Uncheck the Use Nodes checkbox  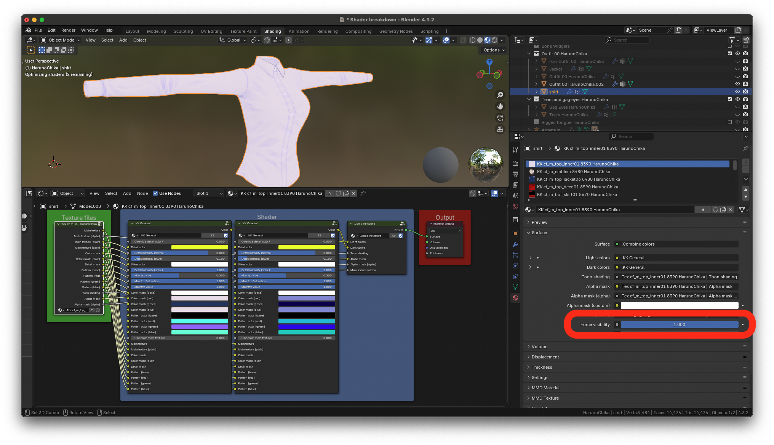pyautogui.click(x=155, y=193)
